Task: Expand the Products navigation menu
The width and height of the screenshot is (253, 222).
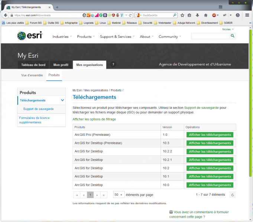Action: 85,37
